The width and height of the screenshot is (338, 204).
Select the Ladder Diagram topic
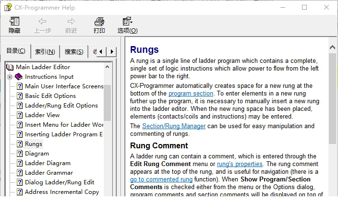[48, 163]
